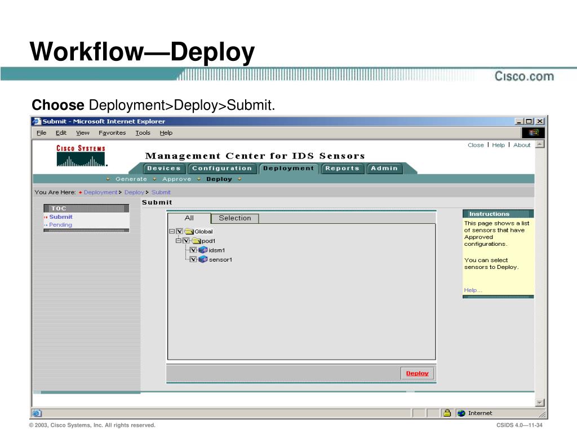Viewport: 577px width, 433px height.
Task: Click the Help... link in Instructions
Action: 473,290
